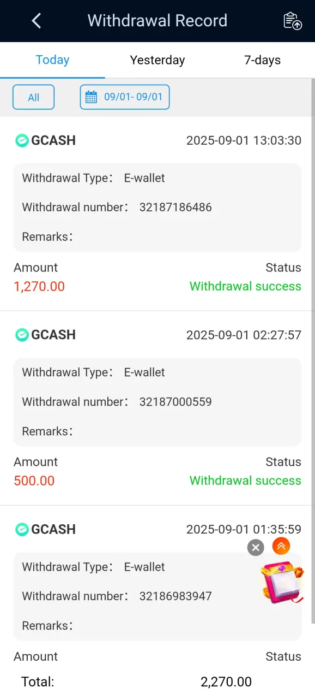Screen dimensions: 315x699
Task: Go back using the header arrow
Action: [x=37, y=21]
